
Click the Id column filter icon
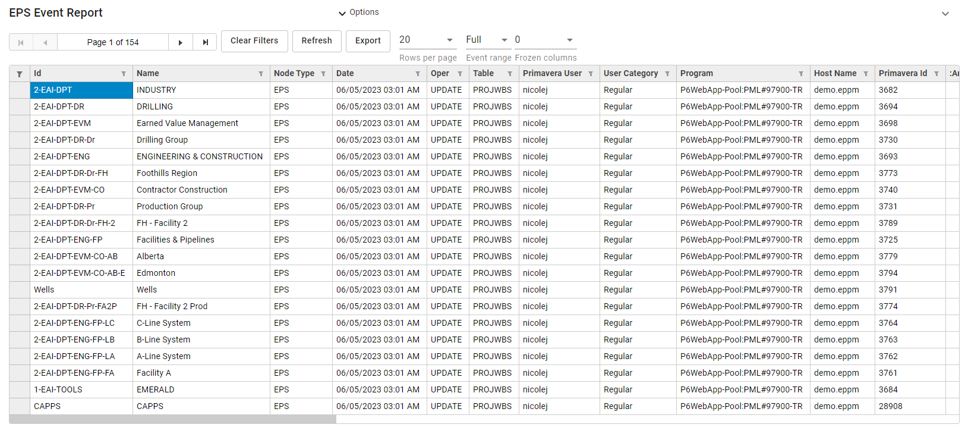(x=124, y=74)
